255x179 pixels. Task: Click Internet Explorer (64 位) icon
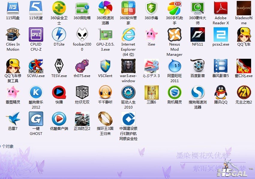click(x=128, y=34)
